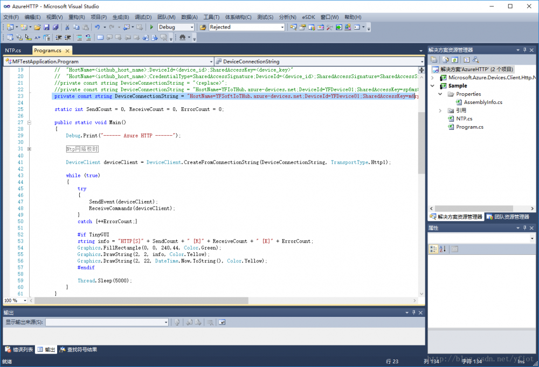
Task: Click the Undo arrow icon
Action: coord(97,27)
